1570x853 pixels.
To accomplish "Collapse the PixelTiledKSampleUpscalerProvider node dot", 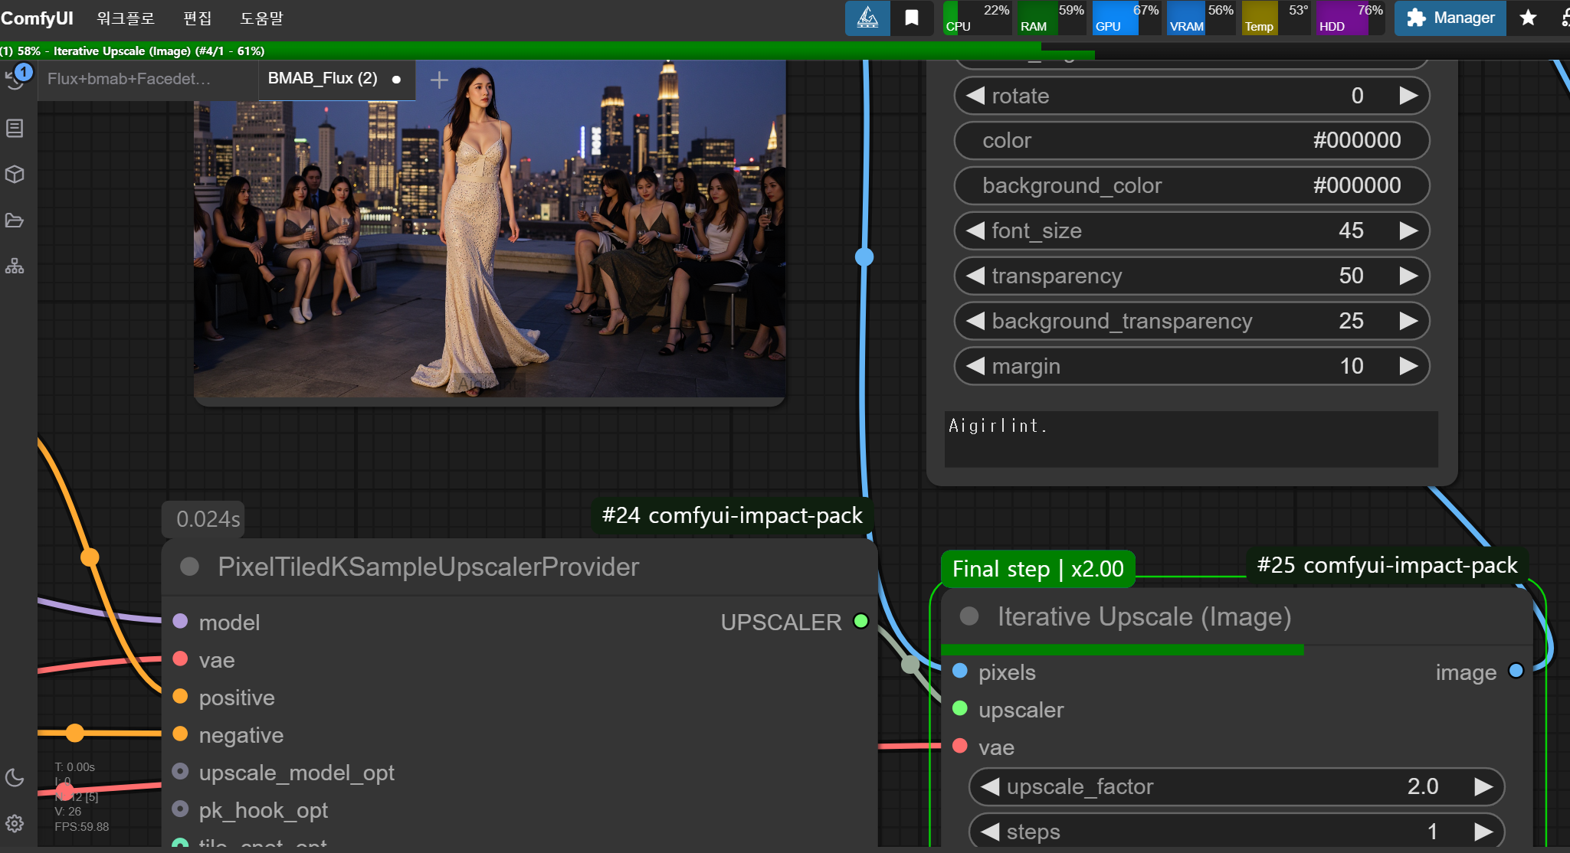I will point(189,567).
